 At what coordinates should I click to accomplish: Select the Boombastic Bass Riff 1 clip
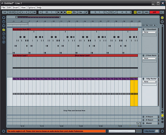pyautogui.click(x=75, y=29)
